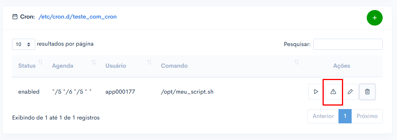Go to the Próximo page
This screenshot has width=397, height=140.
point(367,116)
